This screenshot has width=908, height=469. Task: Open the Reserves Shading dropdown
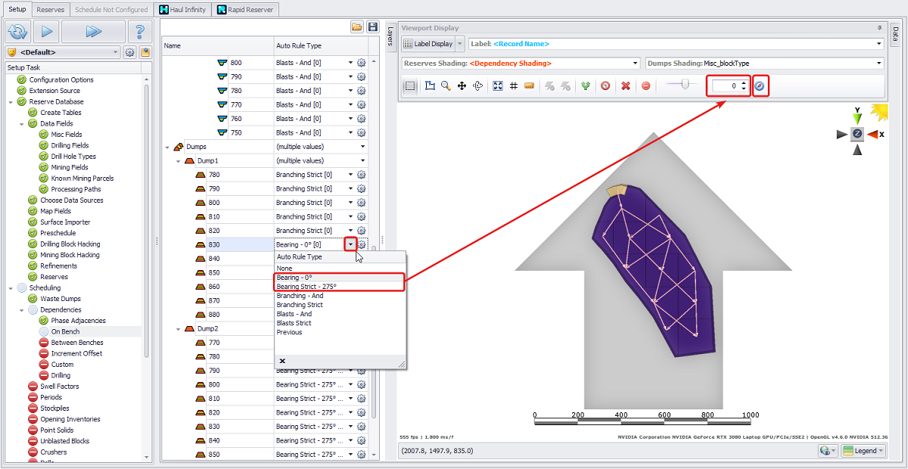coord(635,64)
